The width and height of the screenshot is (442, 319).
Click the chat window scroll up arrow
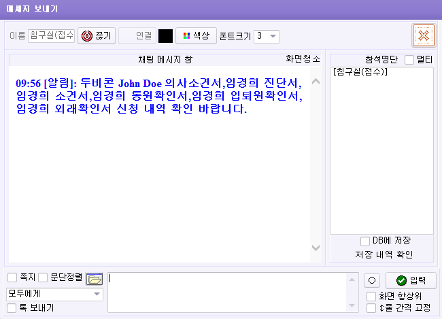click(x=315, y=82)
